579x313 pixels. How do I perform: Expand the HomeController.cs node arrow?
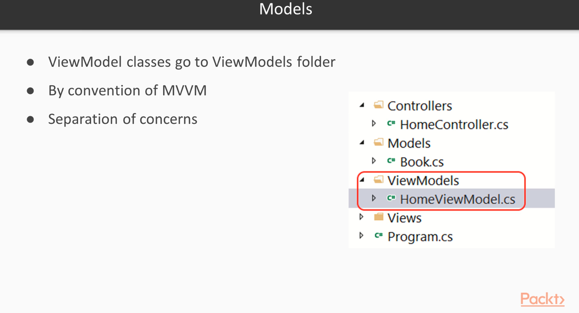tap(374, 124)
